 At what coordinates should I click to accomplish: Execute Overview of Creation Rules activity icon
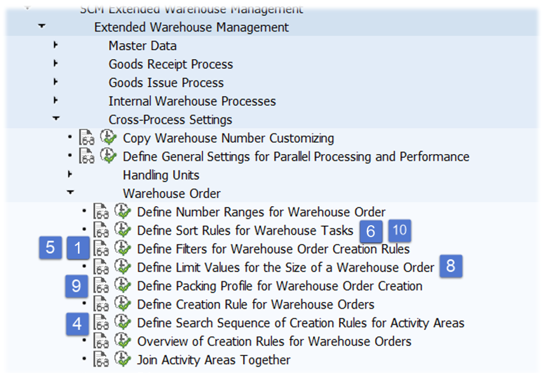123,341
